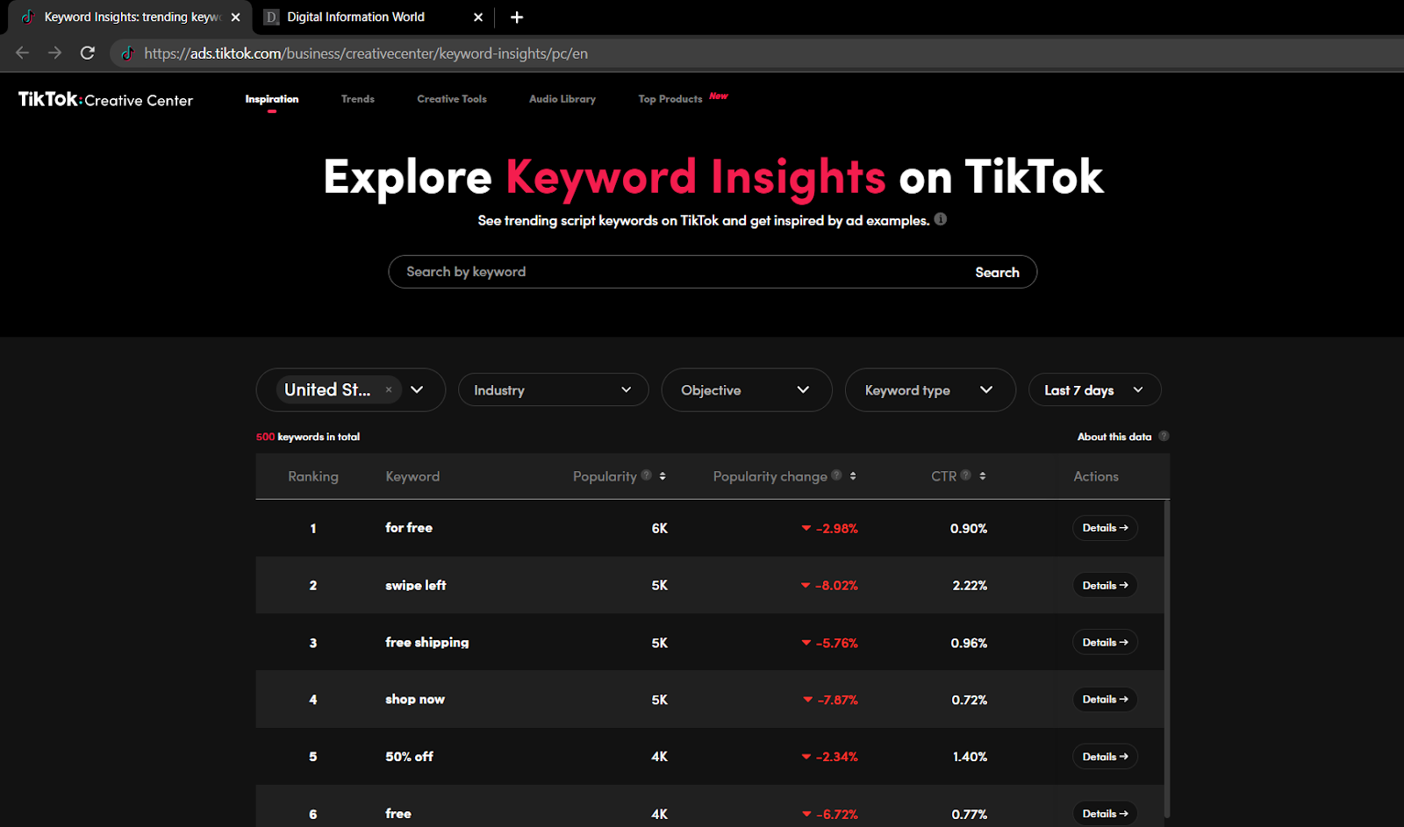This screenshot has width=1404, height=827.
Task: Open the Keyword type dropdown
Action: point(929,389)
